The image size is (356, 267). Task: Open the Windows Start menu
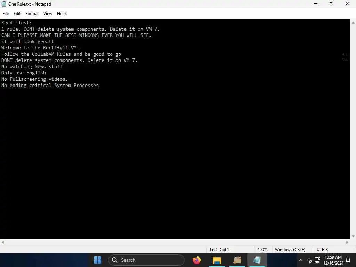(x=98, y=260)
